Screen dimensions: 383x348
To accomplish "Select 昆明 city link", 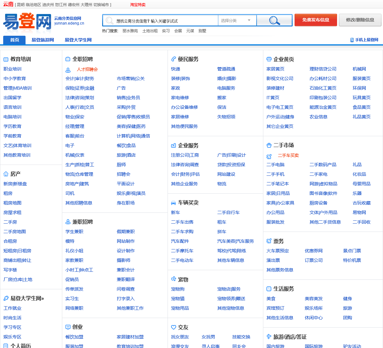I will (x=20, y=5).
